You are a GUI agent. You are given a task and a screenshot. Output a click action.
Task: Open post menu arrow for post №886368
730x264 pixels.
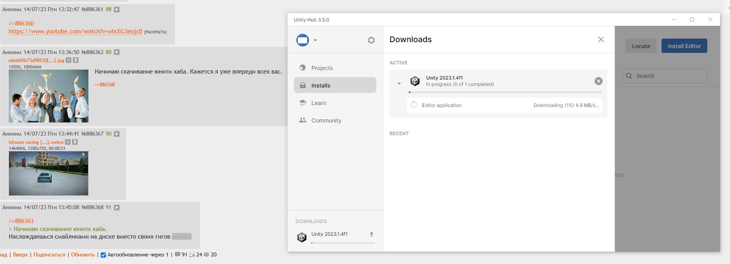tap(117, 208)
